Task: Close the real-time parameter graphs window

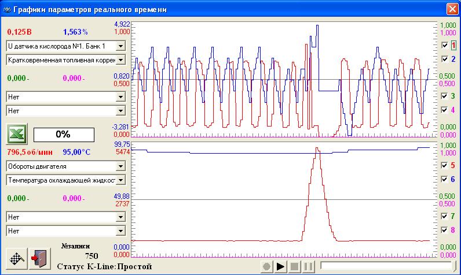Action: click(452, 10)
